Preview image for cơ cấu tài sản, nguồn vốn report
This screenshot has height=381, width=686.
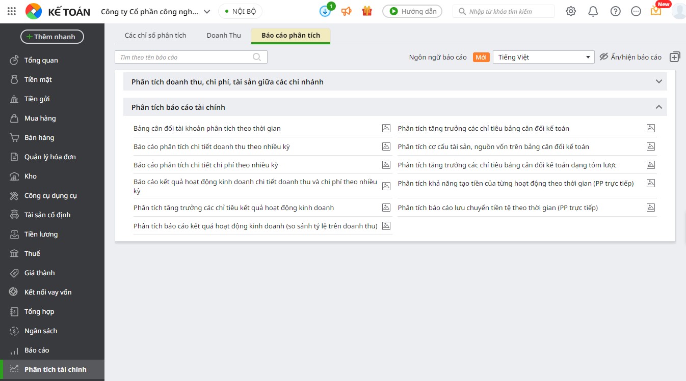651,146
